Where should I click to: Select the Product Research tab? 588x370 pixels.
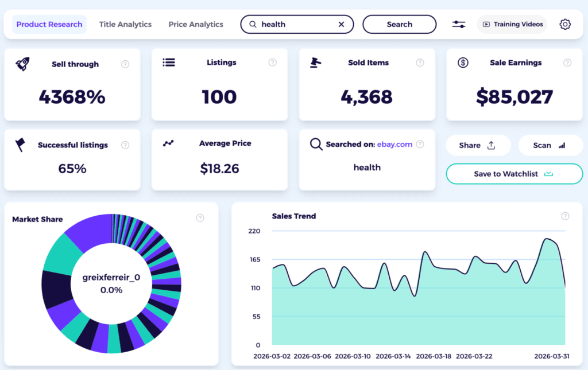[49, 24]
